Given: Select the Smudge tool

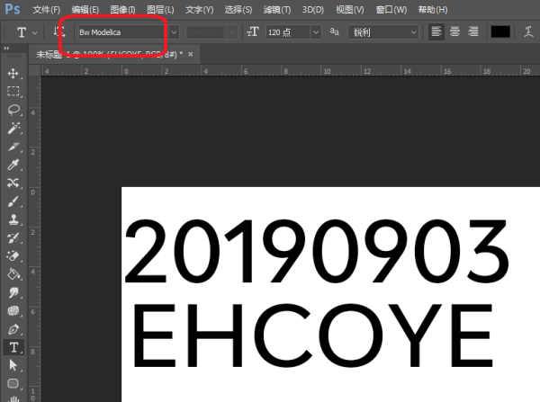Looking at the screenshot, I should pyautogui.click(x=13, y=293).
